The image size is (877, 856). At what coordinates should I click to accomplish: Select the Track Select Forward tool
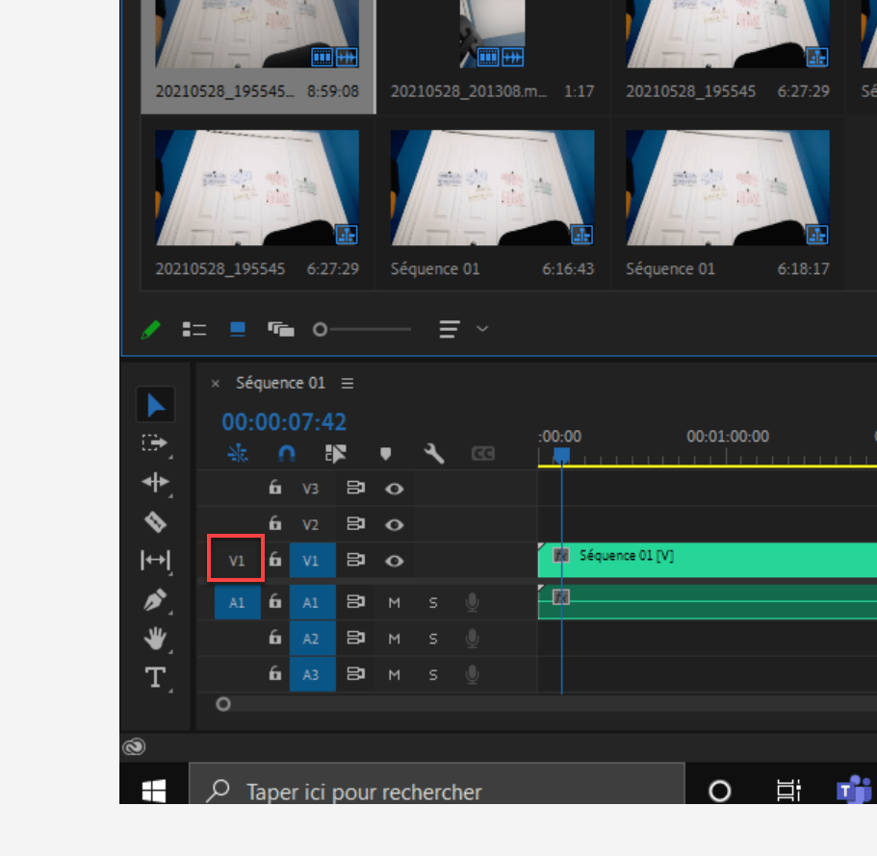156,443
